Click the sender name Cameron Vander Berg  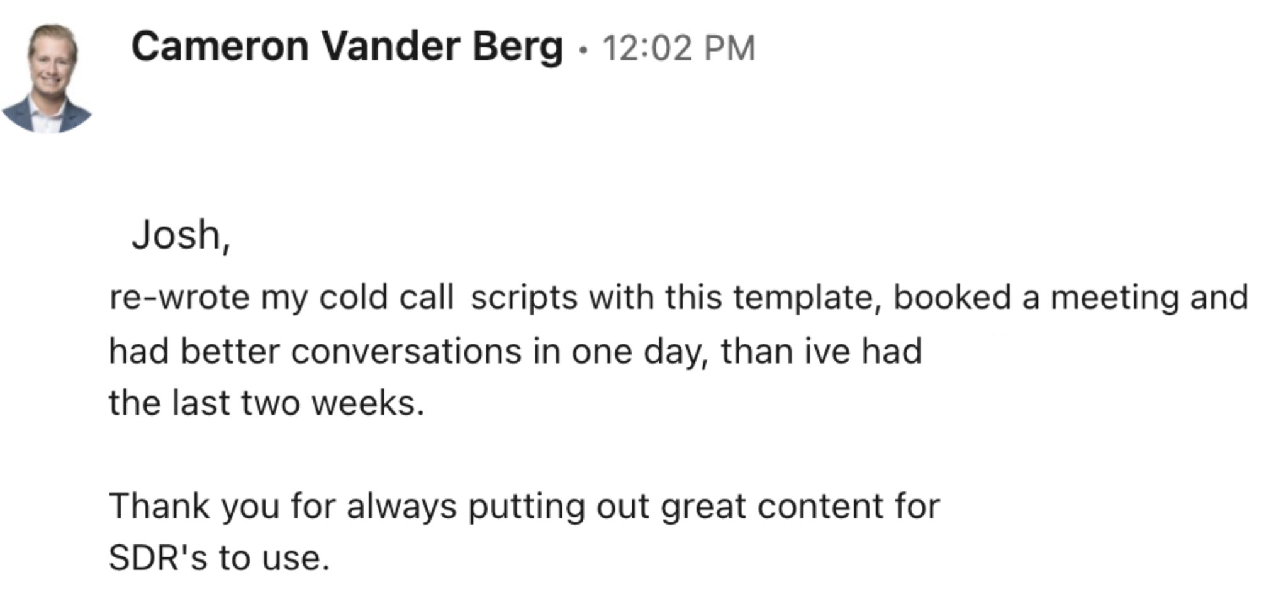pyautogui.click(x=347, y=48)
